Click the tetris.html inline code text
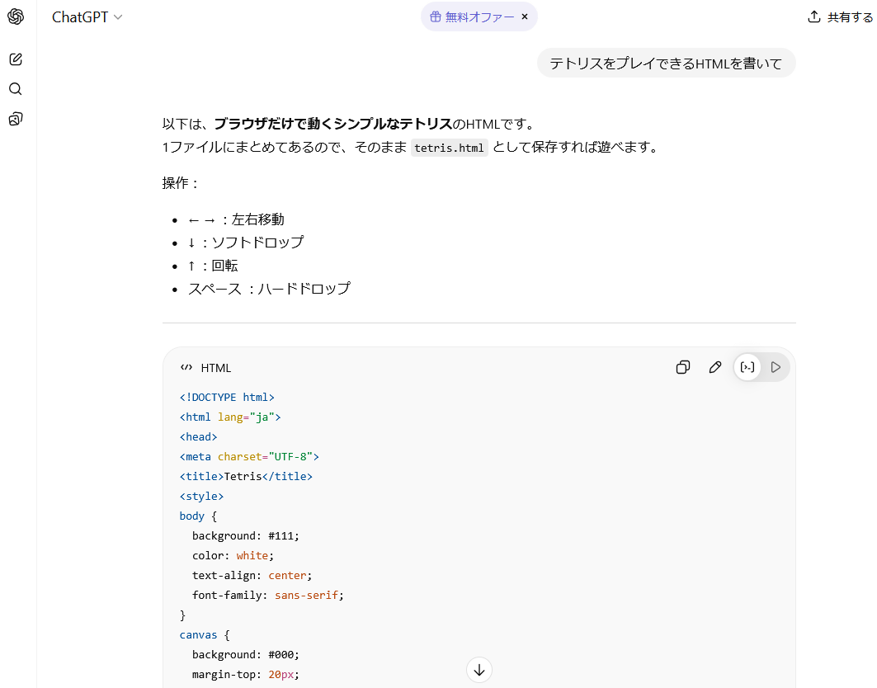Viewport: 877px width, 688px height. click(x=450, y=148)
